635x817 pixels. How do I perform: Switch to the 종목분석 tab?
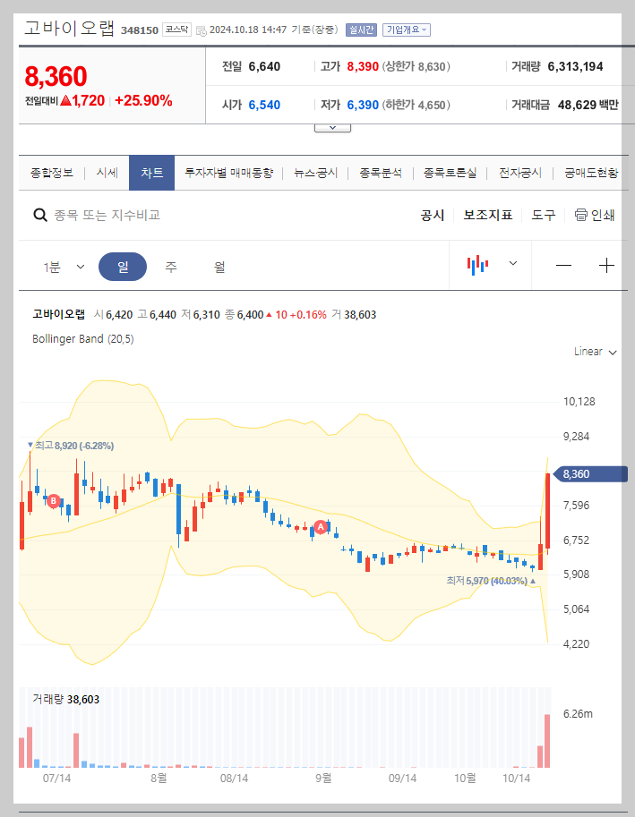pos(382,173)
